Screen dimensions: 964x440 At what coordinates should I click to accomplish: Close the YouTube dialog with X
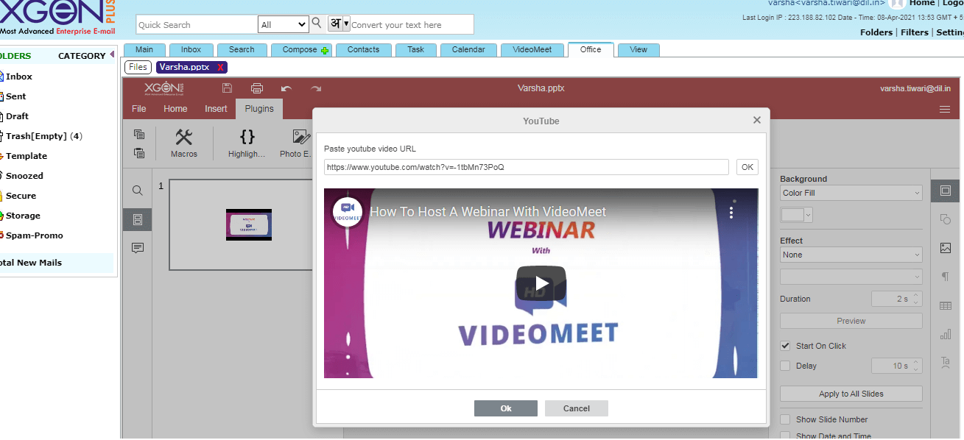(756, 120)
